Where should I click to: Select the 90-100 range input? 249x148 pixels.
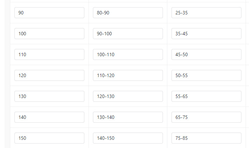(128, 34)
